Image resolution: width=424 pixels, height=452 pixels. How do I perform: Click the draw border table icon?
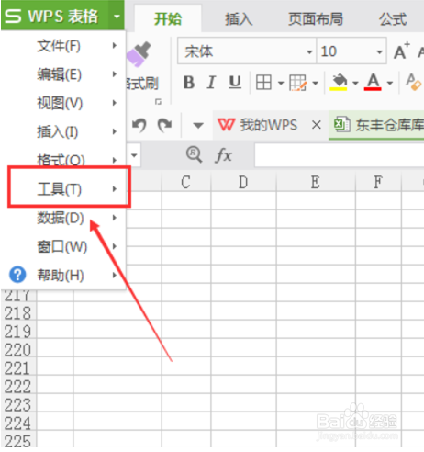click(297, 83)
